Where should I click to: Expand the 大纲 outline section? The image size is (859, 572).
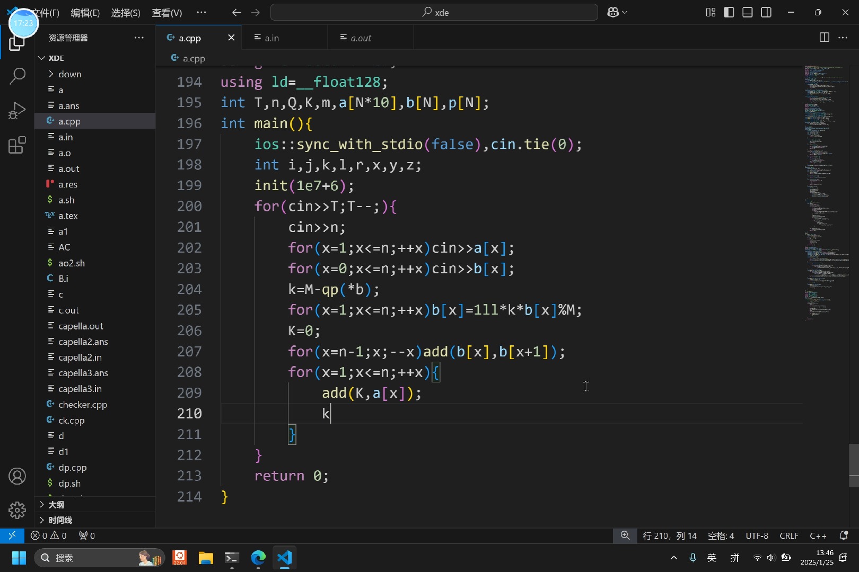point(56,505)
